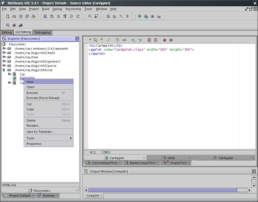
Task: Click the shift line left editor icon
Action: [149, 40]
